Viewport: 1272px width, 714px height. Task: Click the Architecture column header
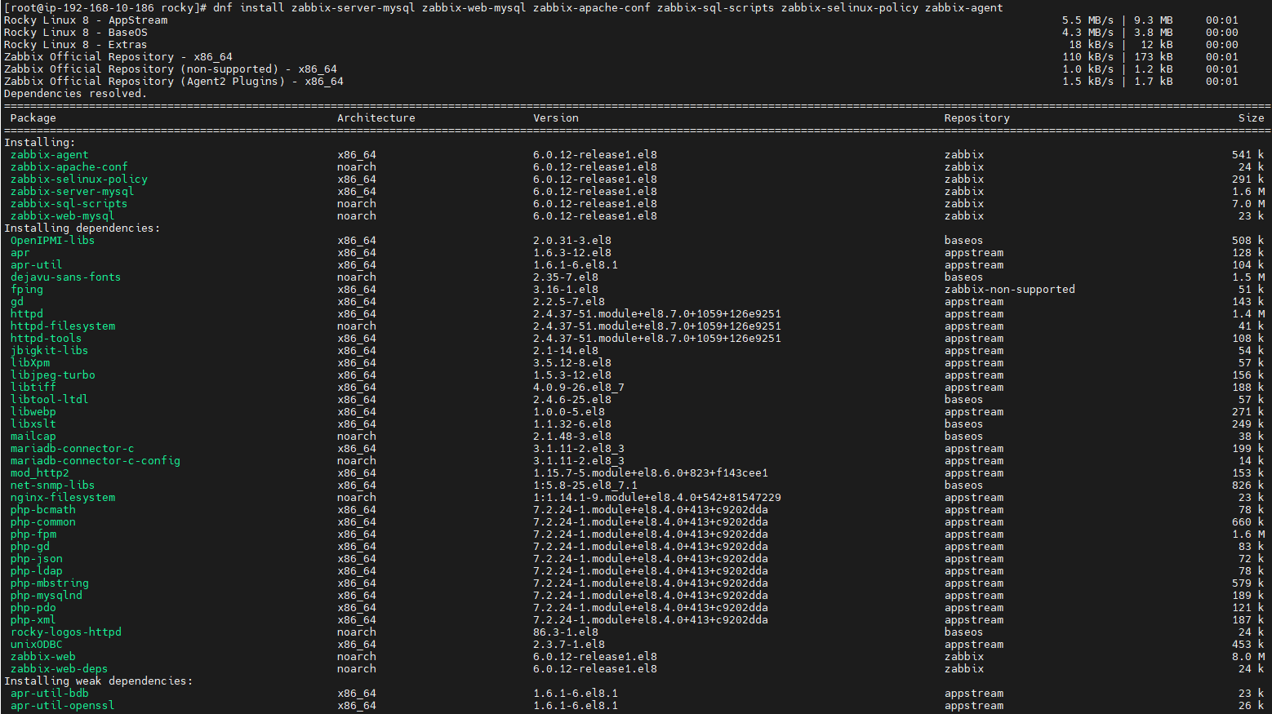tap(376, 118)
